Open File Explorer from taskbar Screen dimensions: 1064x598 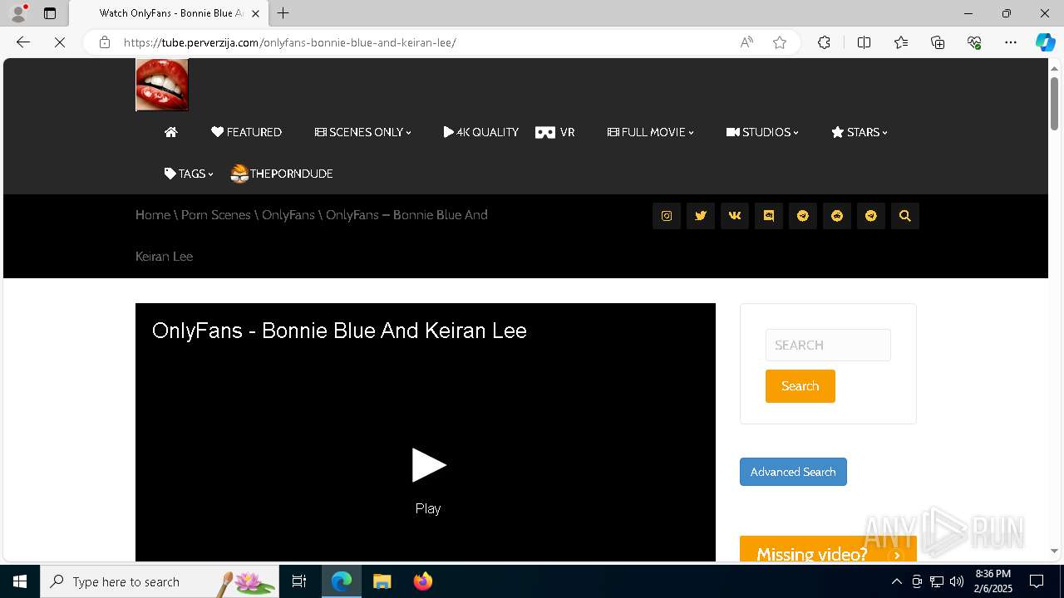382,581
